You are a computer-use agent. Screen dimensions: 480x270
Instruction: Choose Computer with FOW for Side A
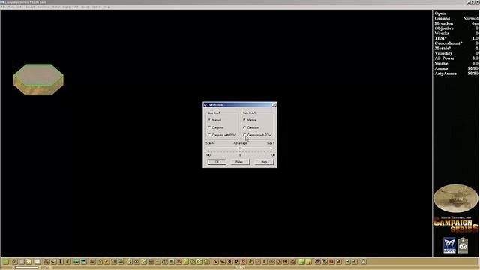coord(209,135)
